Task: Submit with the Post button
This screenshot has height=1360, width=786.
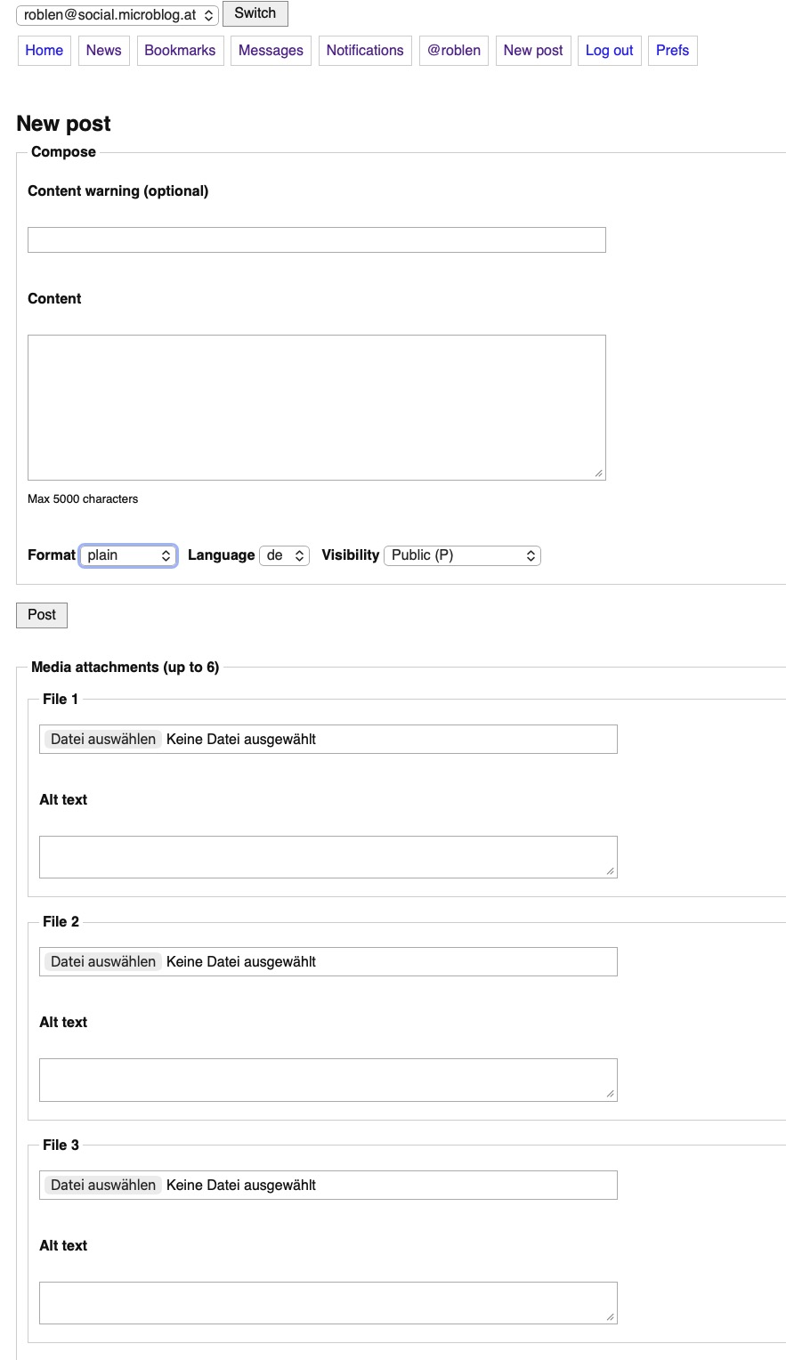Action: (42, 615)
